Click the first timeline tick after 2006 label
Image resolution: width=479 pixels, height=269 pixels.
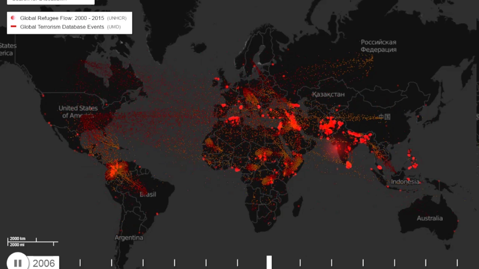tap(80, 263)
